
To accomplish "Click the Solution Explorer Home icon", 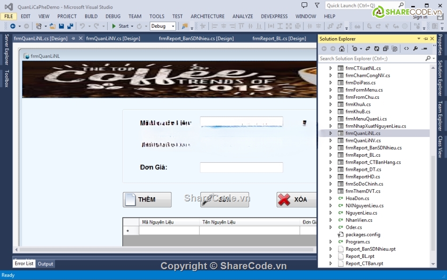I will (x=342, y=49).
